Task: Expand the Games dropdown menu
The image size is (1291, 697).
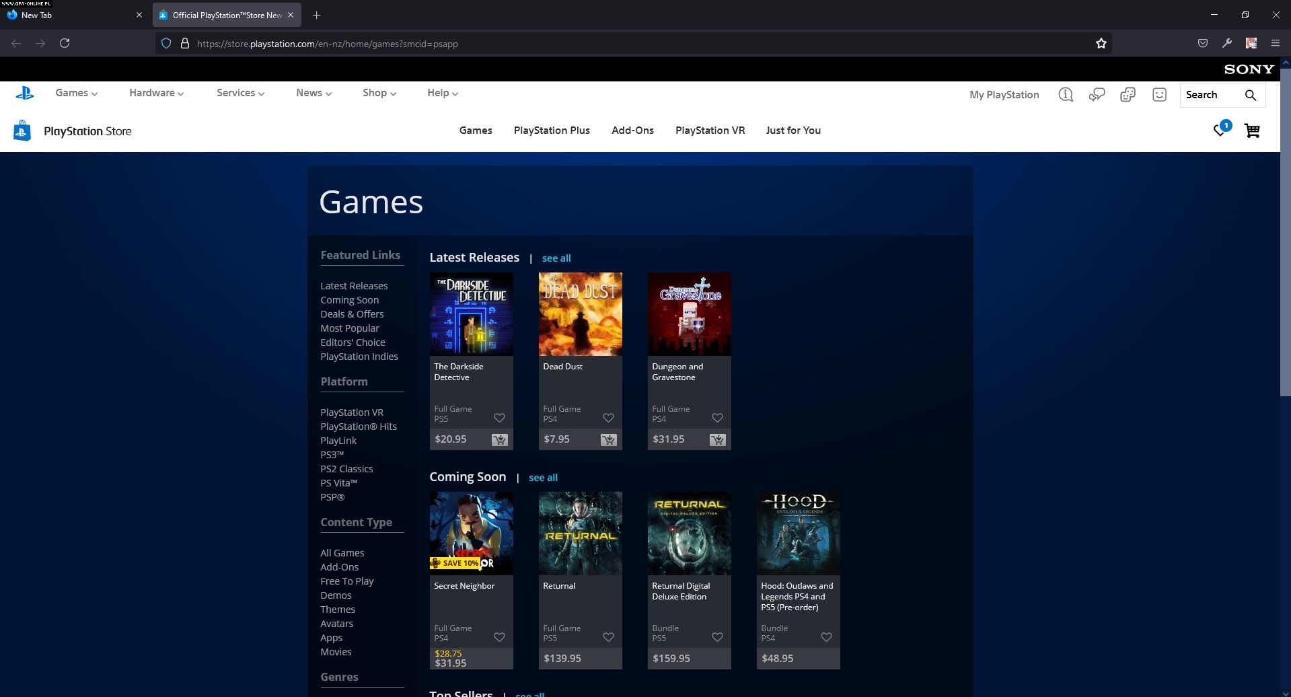Action: [x=76, y=93]
